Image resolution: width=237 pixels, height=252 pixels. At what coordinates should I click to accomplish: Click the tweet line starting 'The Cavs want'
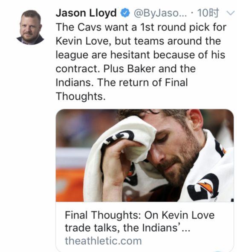[141, 27]
